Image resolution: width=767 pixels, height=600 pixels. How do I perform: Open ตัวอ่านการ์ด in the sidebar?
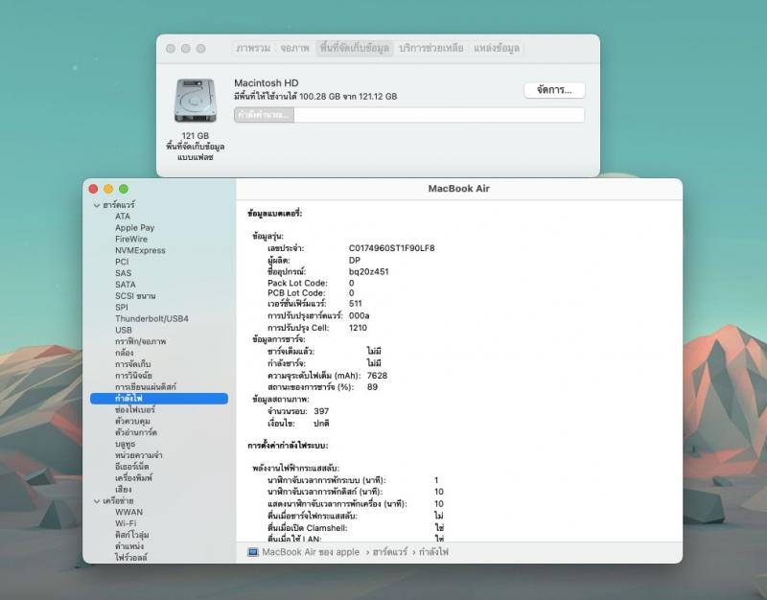(135, 432)
